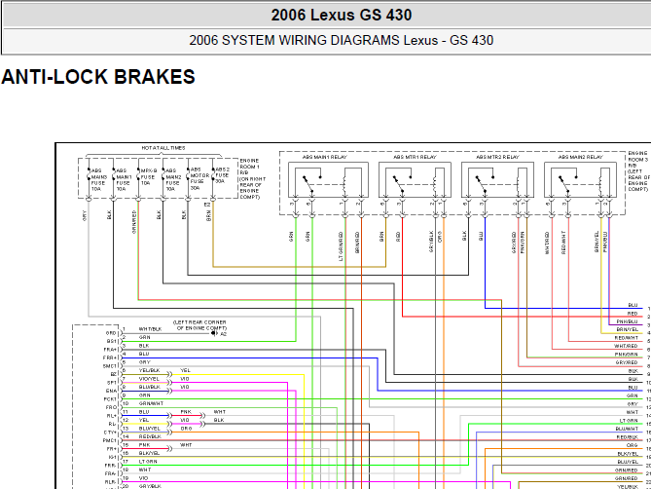Screen dimensions: 651x489
Task: Click the 'WHT/BLK' wire label at pin 1
Action: [x=150, y=329]
